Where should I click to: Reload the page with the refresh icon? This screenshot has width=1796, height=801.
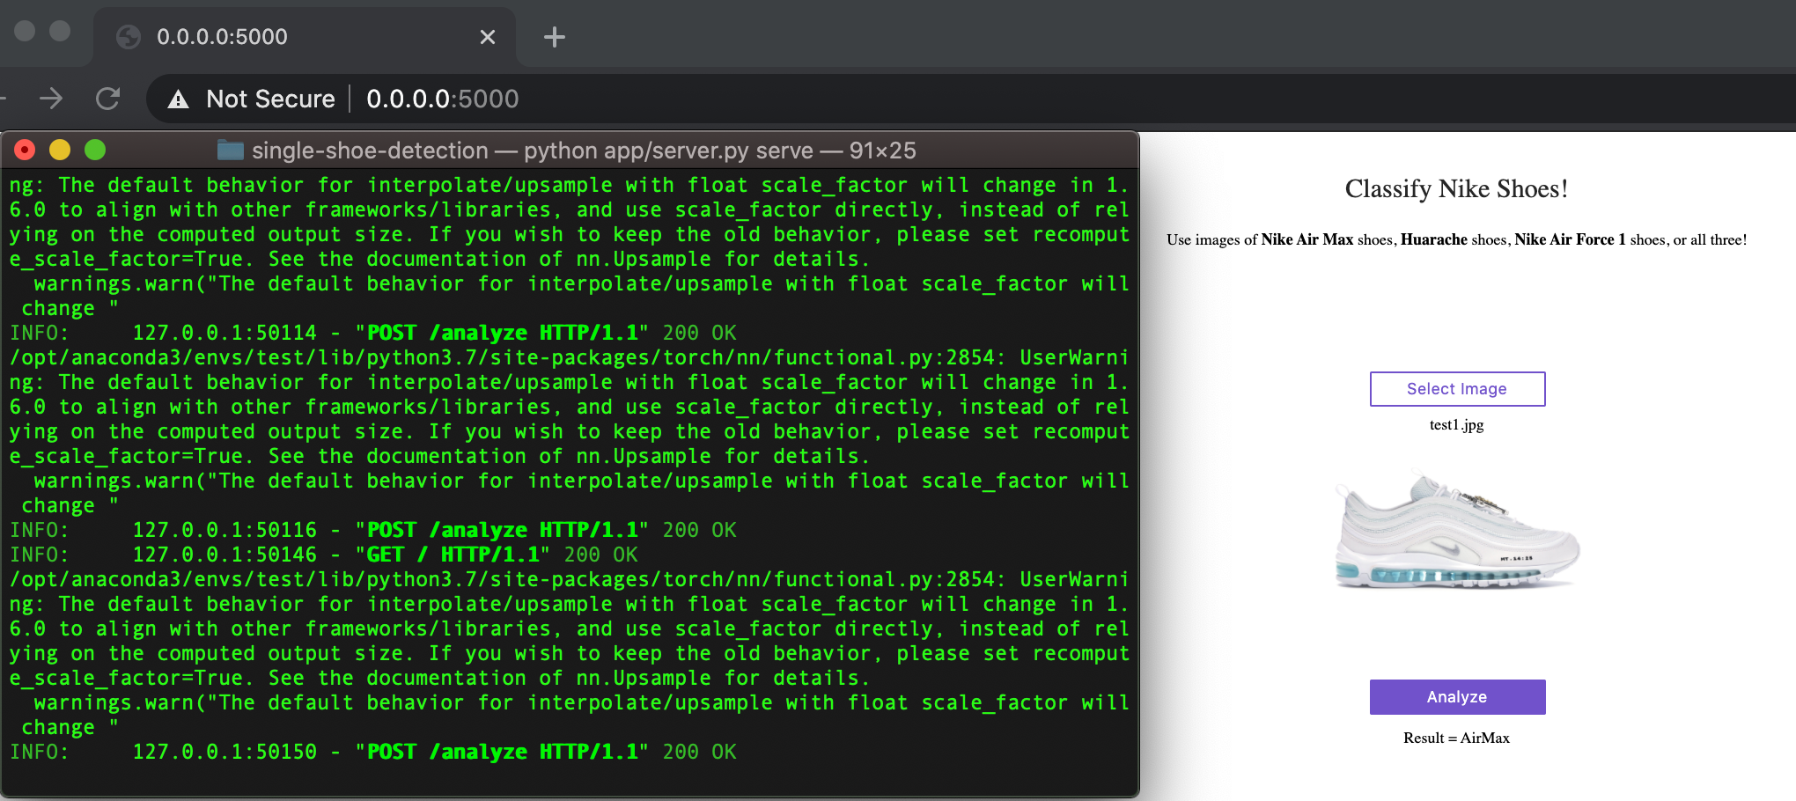click(x=107, y=99)
